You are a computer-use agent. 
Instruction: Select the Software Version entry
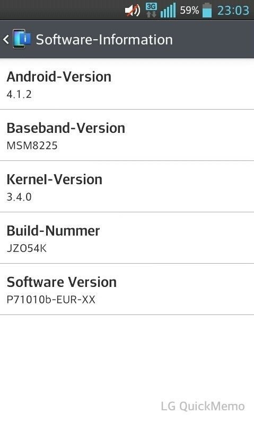(x=127, y=289)
